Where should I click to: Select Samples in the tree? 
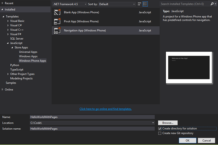[11, 83]
